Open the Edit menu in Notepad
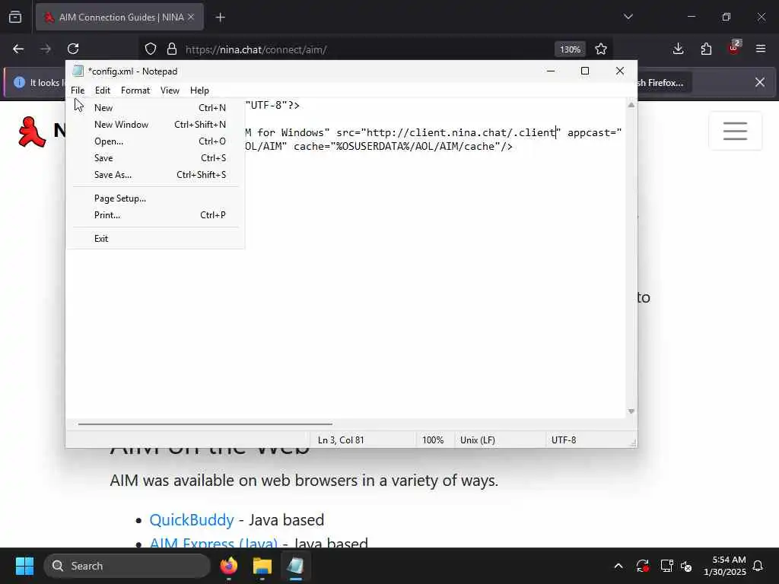 pyautogui.click(x=103, y=90)
